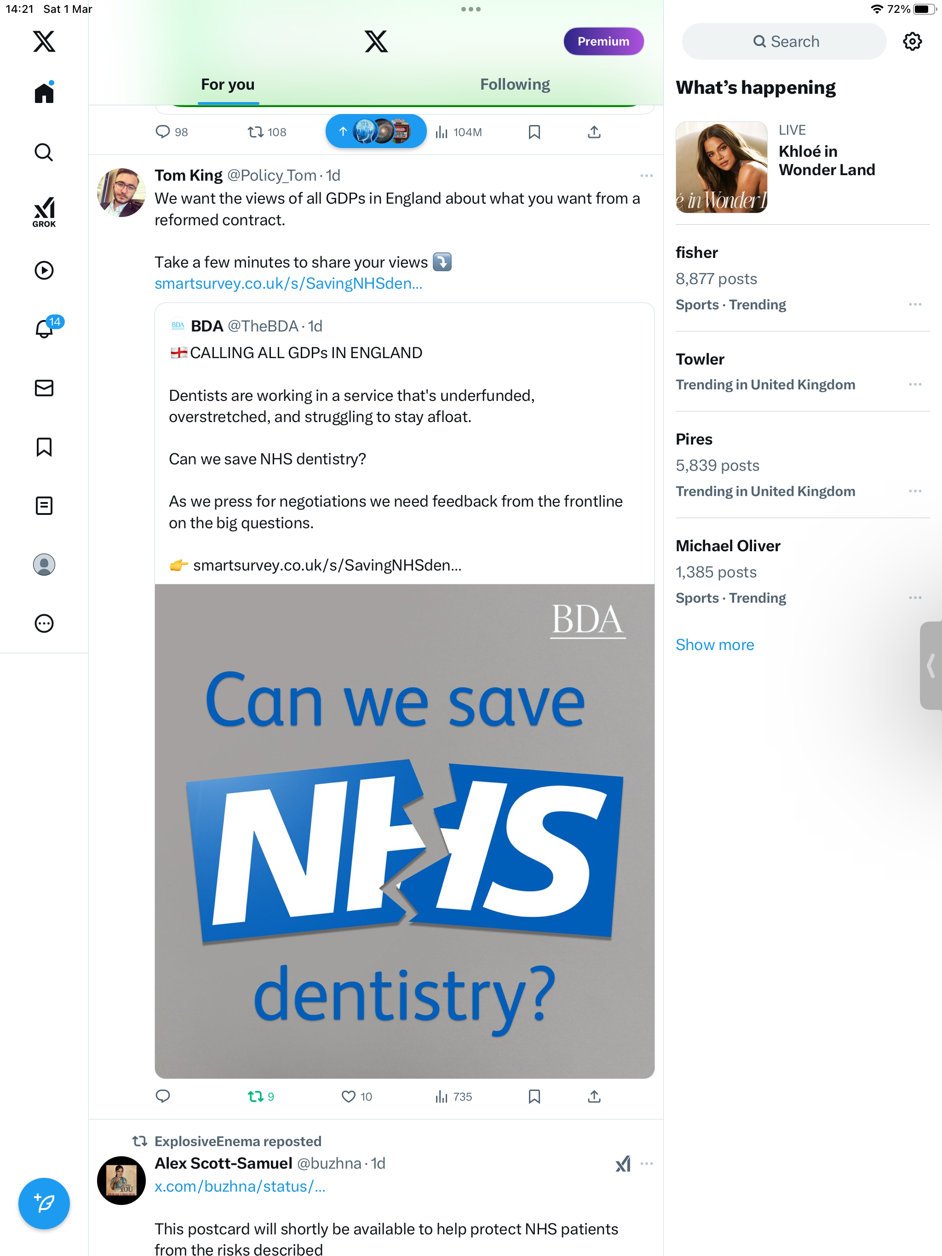Reply to Tom King's post
The image size is (942, 1256).
163,1096
